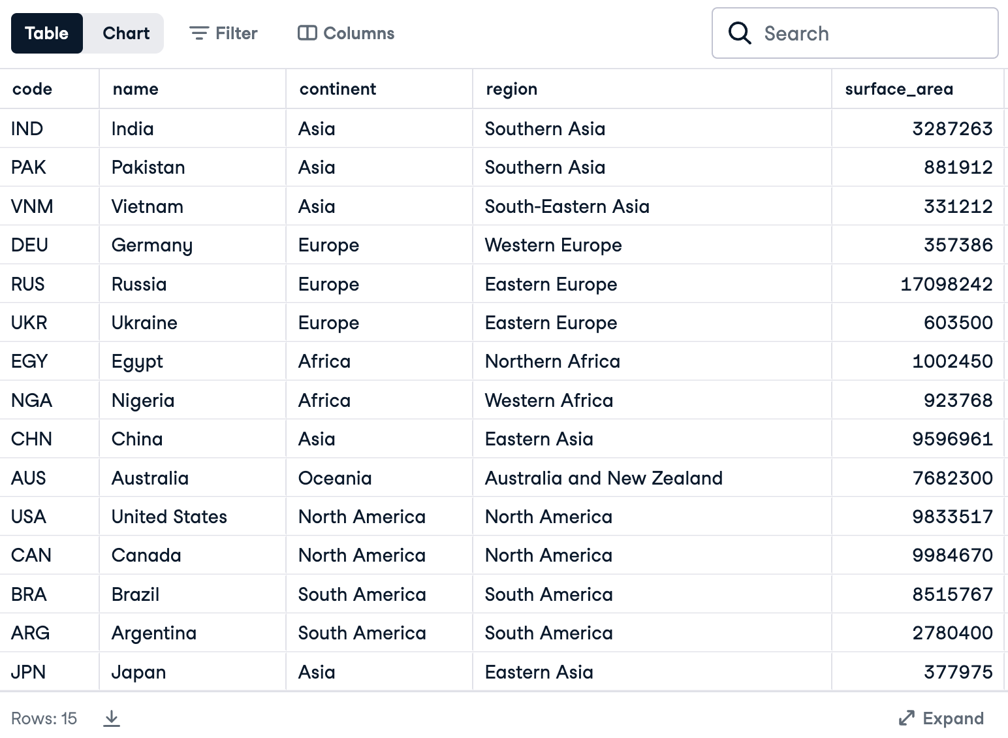Click the columns layout icon
The width and height of the screenshot is (1008, 738).
307,33
